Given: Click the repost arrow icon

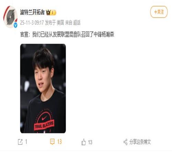Looking at the screenshot, I should [x=20, y=142].
